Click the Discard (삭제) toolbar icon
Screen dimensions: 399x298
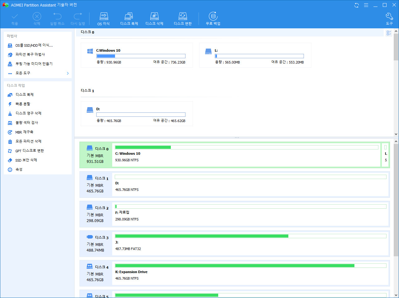tap(37, 19)
